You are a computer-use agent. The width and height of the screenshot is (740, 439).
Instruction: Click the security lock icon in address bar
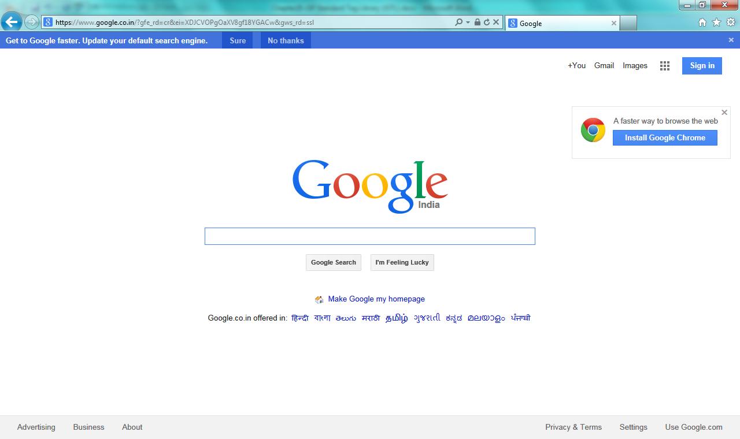point(478,23)
